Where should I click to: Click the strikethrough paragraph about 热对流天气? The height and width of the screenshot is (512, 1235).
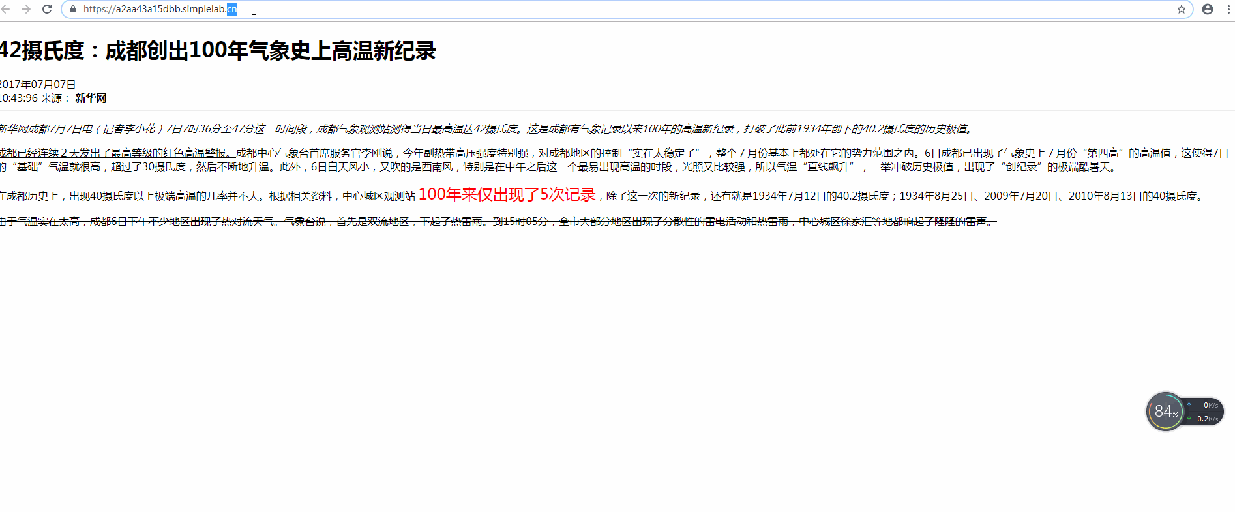(498, 222)
